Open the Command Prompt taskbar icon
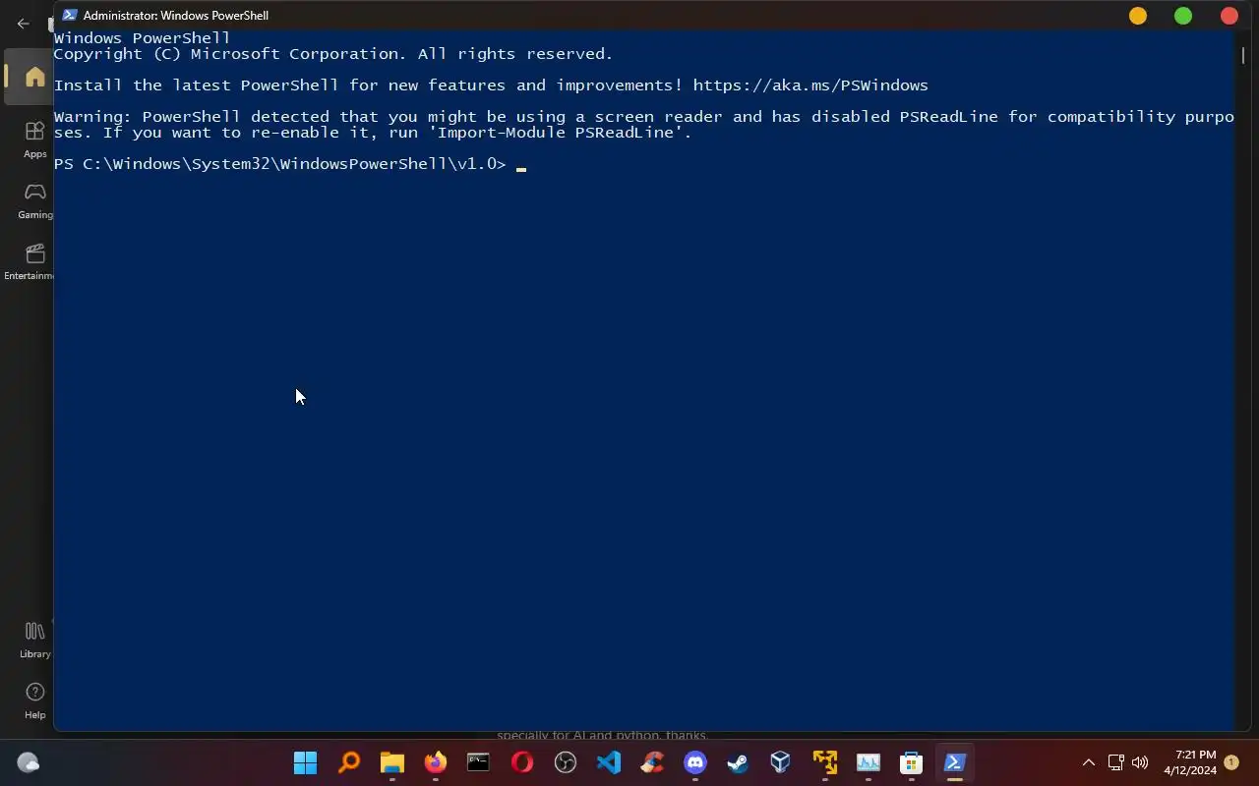This screenshot has width=1259, height=786. click(x=478, y=762)
